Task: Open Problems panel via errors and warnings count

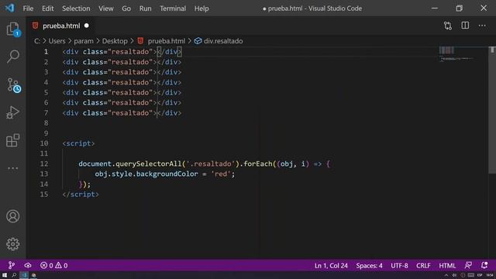Action: pos(53,265)
